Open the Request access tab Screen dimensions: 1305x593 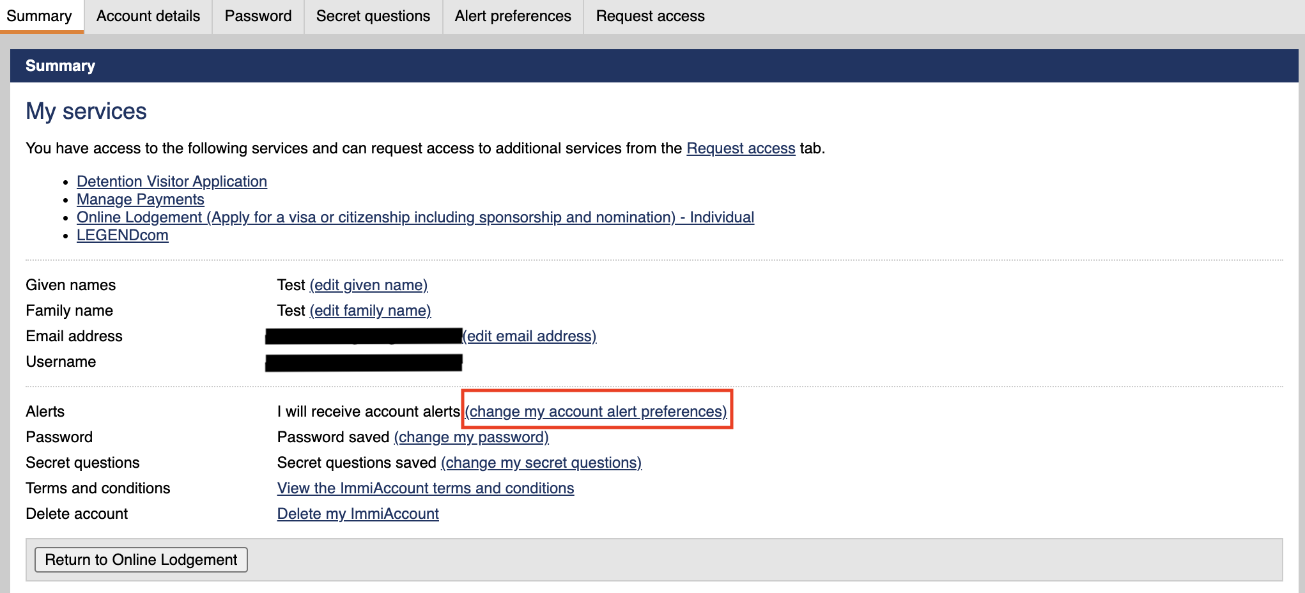[650, 16]
